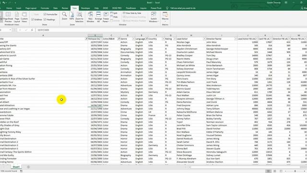Viewport: 307px width, 173px height.
Task: Toggle the Gridlines checkbox
Action: pyautogui.click(x=33, y=20)
